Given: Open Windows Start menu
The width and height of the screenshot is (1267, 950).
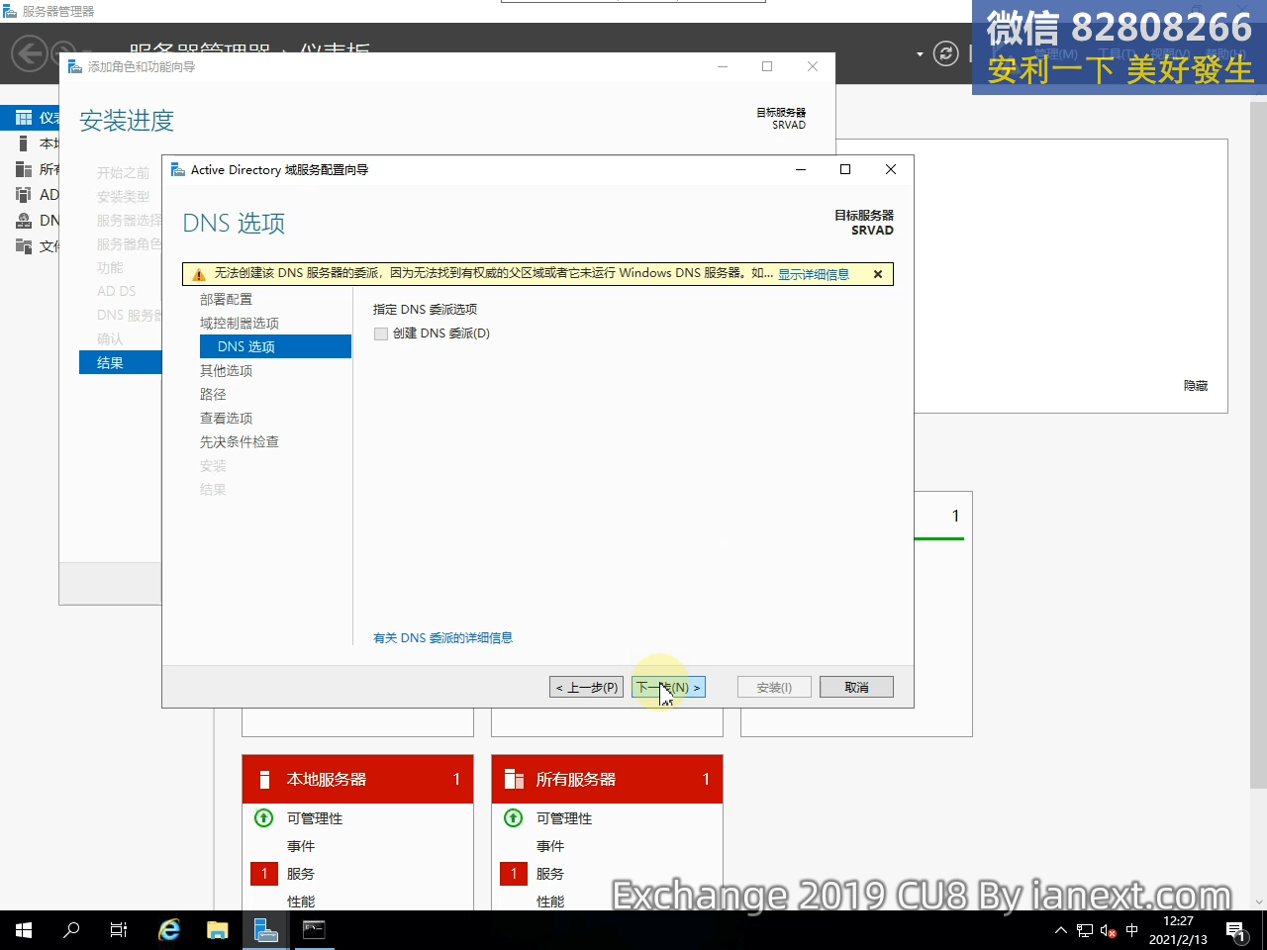Looking at the screenshot, I should click(24, 930).
